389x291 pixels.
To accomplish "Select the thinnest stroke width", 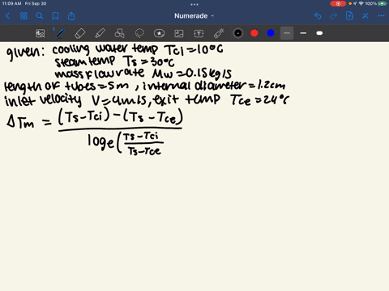I will tap(287, 33).
